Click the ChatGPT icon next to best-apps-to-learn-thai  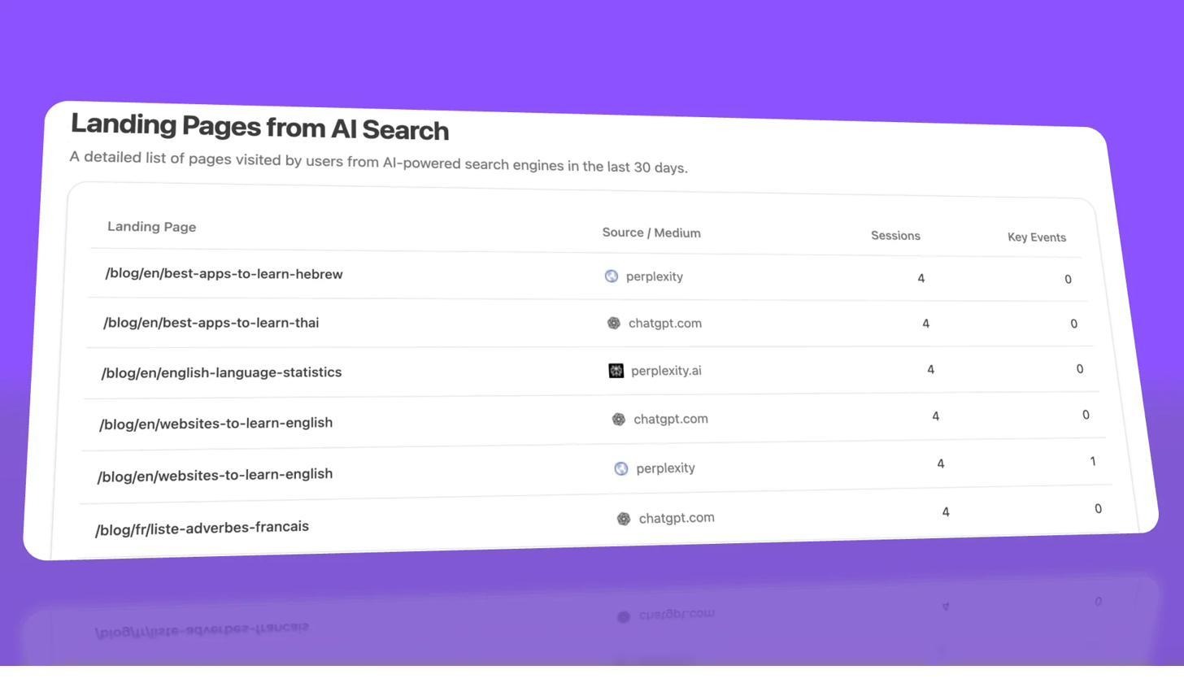(614, 323)
